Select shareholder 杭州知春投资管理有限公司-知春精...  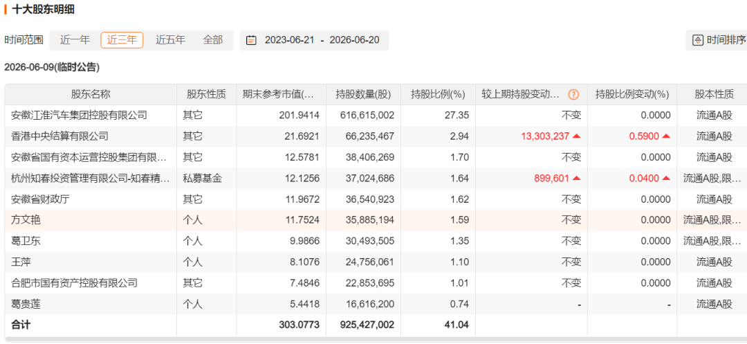91,178
